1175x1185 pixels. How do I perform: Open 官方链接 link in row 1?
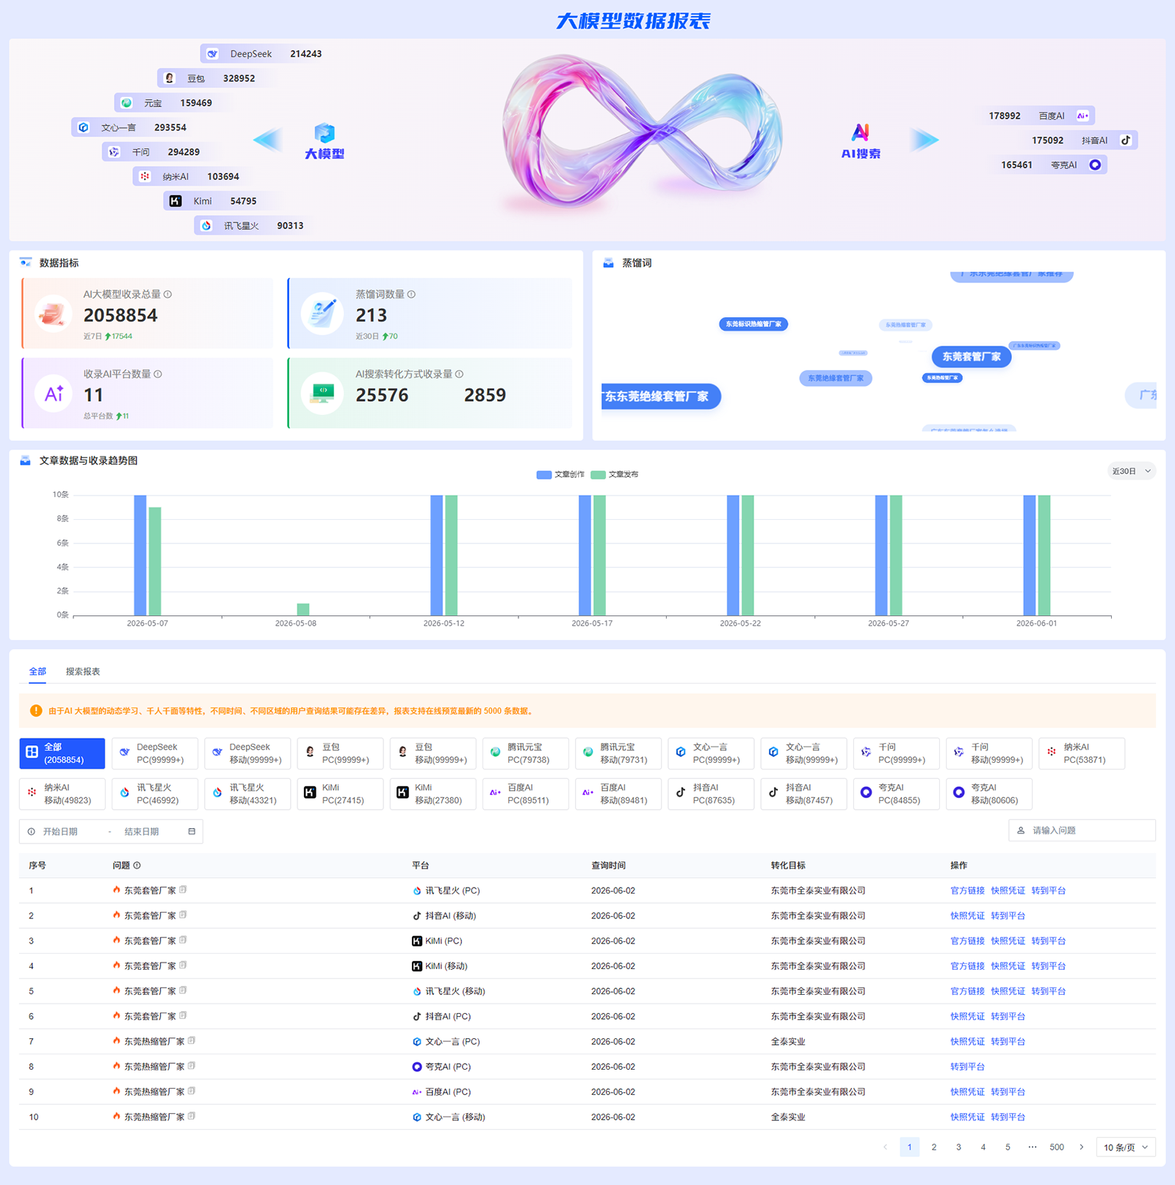coord(967,891)
